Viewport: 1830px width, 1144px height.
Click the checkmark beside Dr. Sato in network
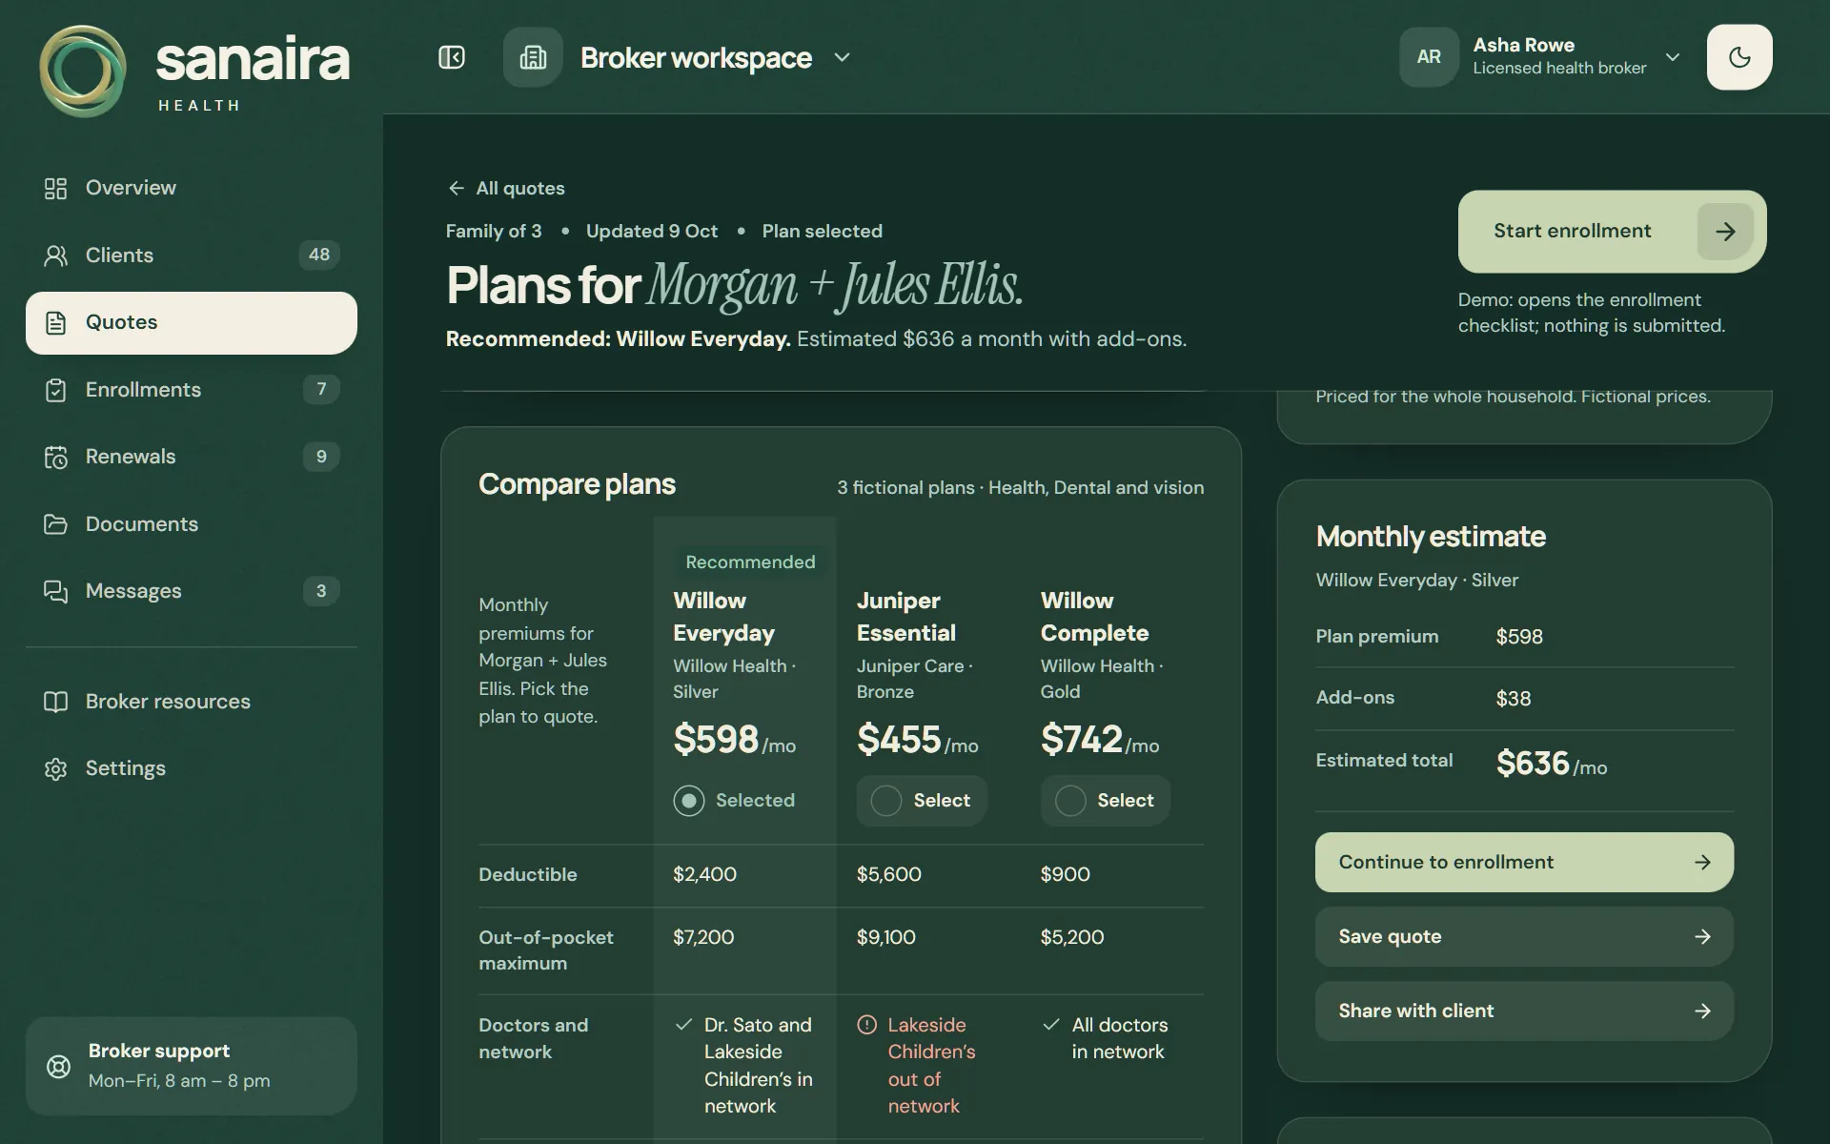pyautogui.click(x=683, y=1025)
